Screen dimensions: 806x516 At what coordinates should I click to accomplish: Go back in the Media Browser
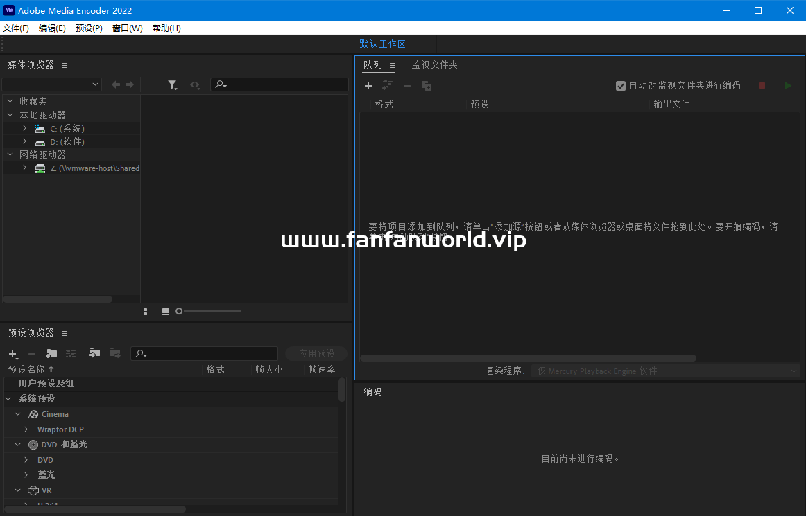click(x=116, y=84)
